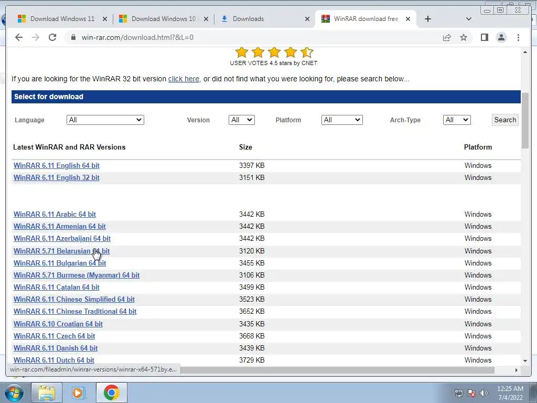Download WinRAR 6.11 Catalan 64 bit
The width and height of the screenshot is (537, 403).
(x=57, y=287)
